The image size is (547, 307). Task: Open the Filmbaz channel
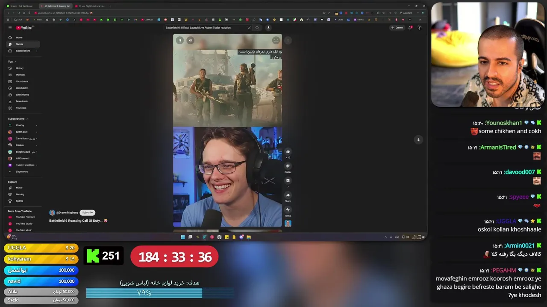point(23,145)
